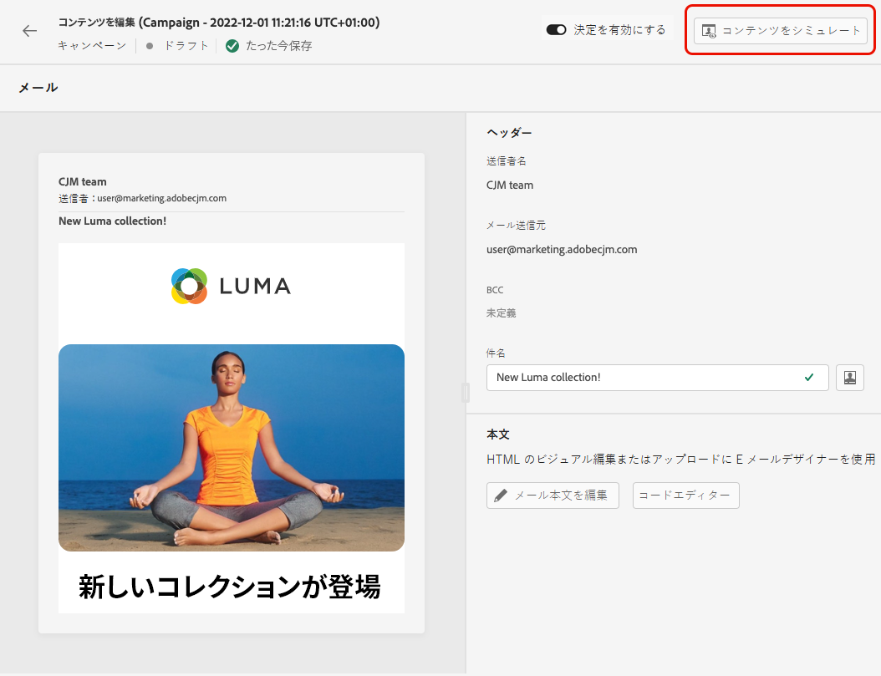The width and height of the screenshot is (881, 676).
Task: Click the green saved checkmark status icon
Action: pos(232,46)
